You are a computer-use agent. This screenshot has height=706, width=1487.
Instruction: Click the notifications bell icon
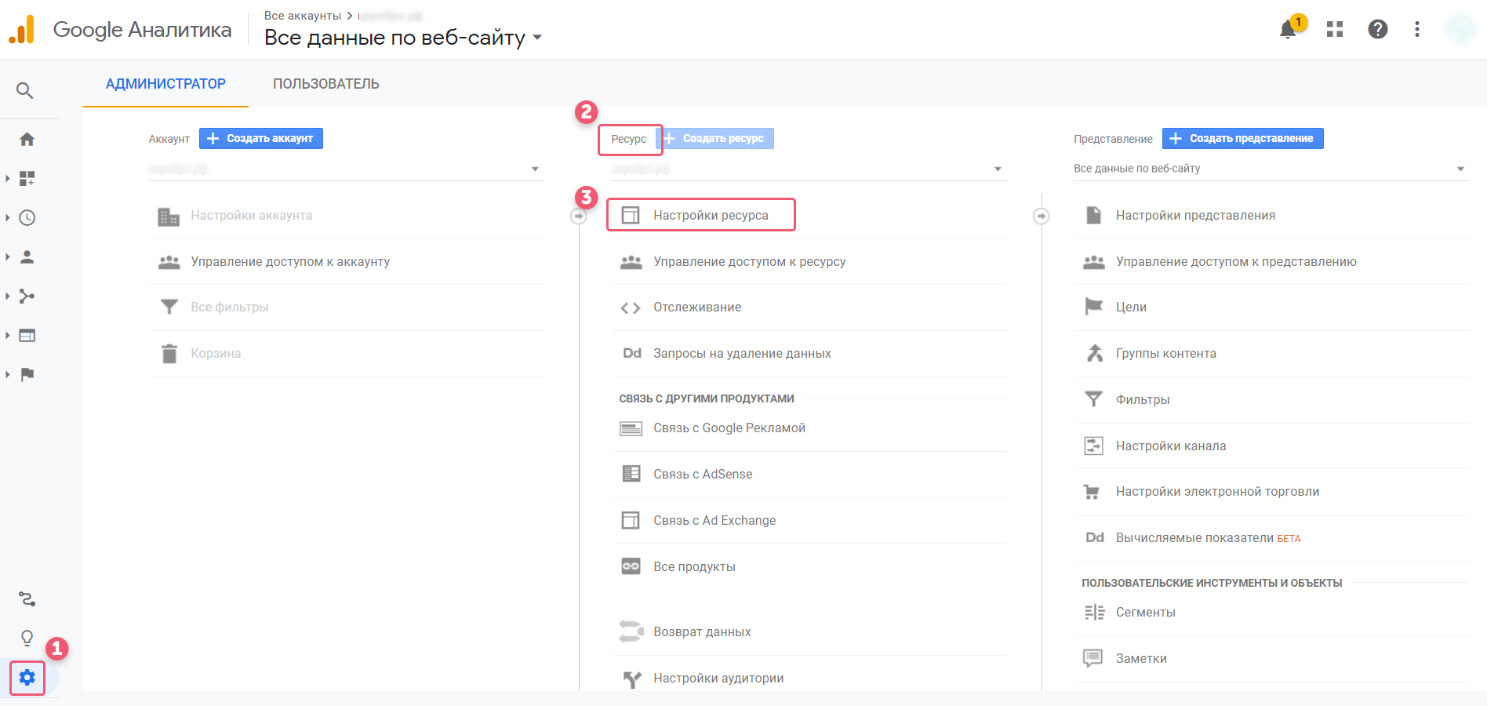point(1288,29)
